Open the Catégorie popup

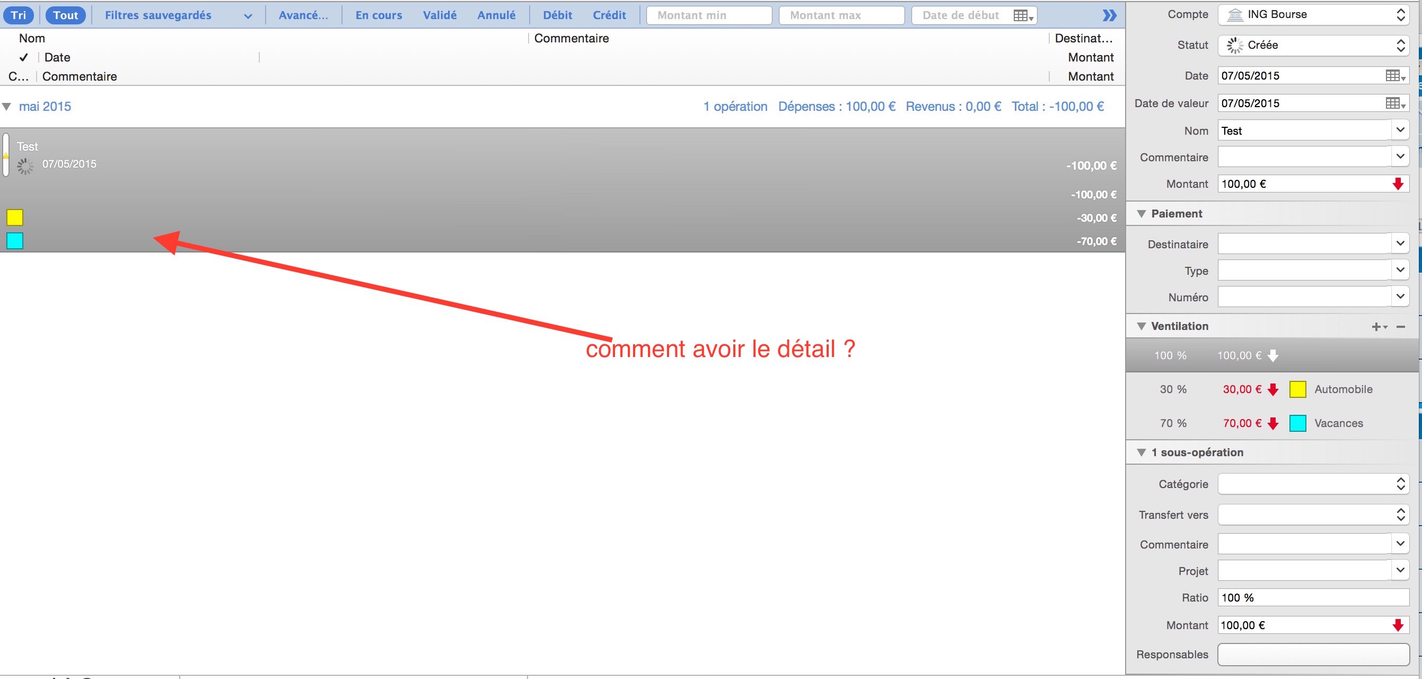[1313, 484]
